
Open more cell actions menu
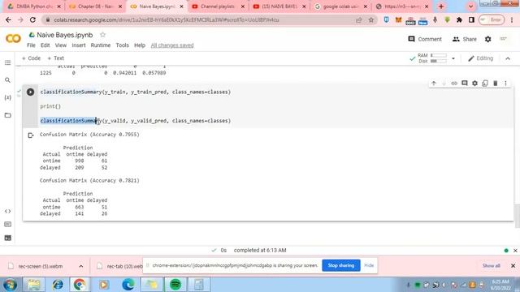click(x=505, y=84)
